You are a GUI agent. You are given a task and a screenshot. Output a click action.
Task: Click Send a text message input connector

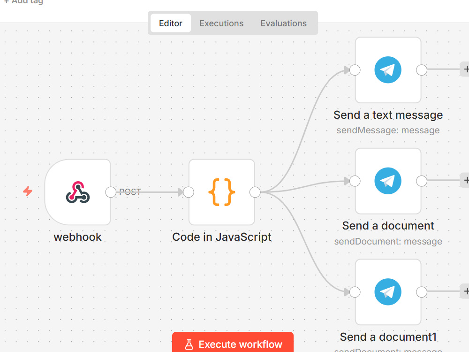click(x=355, y=70)
